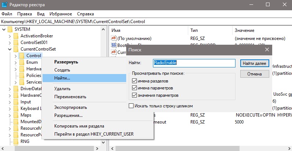Click the Найти далее button
Viewport: 292px width, 151px height.
pos(255,63)
